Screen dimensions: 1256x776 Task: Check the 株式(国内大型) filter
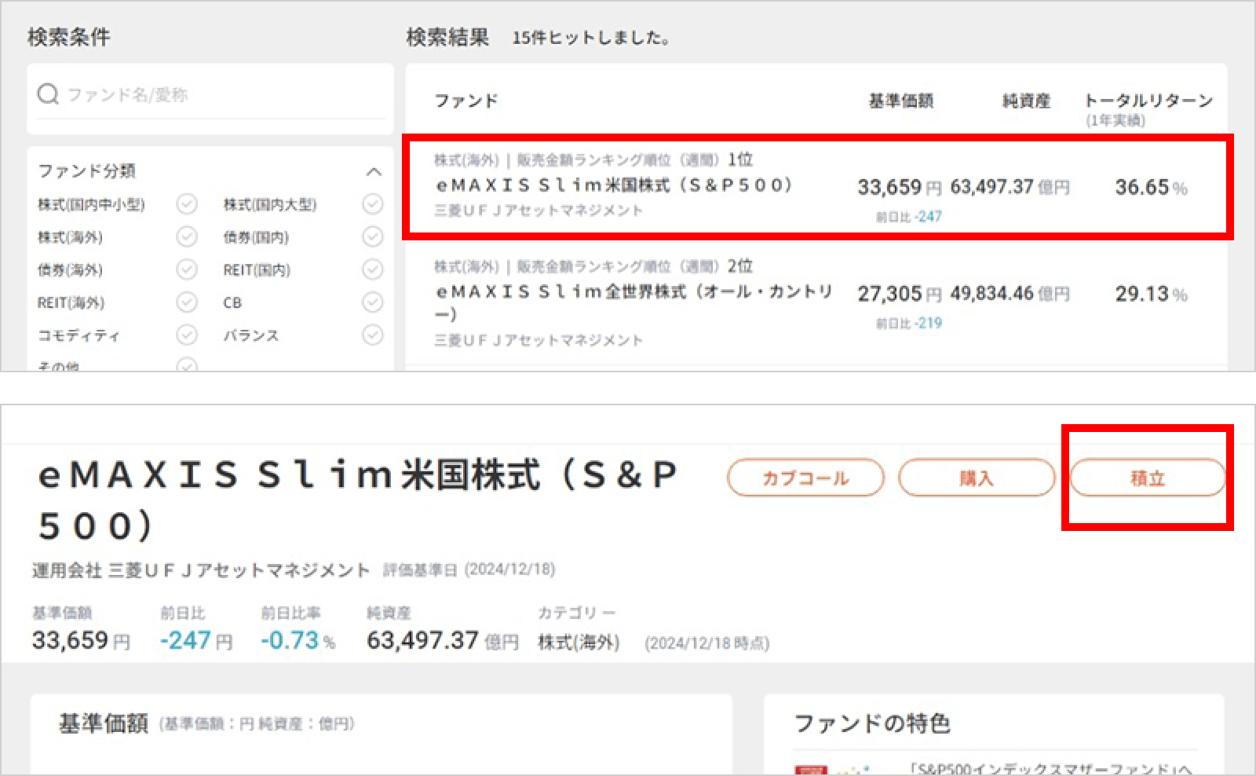[372, 204]
